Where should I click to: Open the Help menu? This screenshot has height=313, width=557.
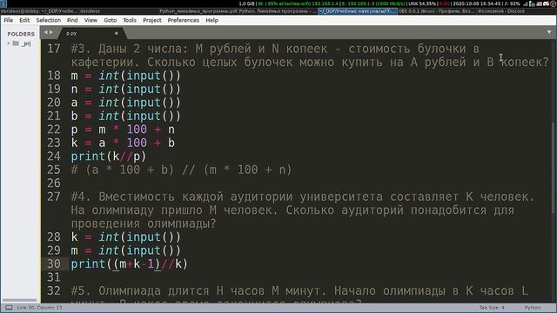(x=211, y=20)
